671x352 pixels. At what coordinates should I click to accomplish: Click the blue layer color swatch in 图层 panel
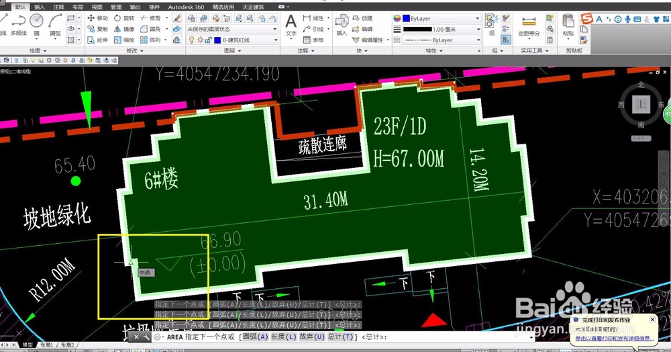point(217,40)
